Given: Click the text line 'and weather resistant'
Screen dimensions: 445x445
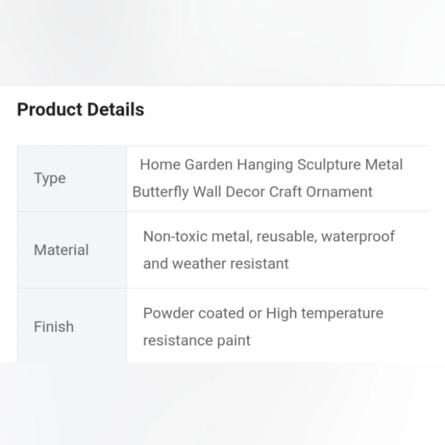Looking at the screenshot, I should pos(216,263).
